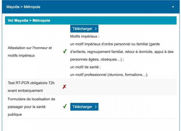Click the Test RT-PCR obligatoire 72h row label
The image size is (181, 131).
pyautogui.click(x=31, y=87)
